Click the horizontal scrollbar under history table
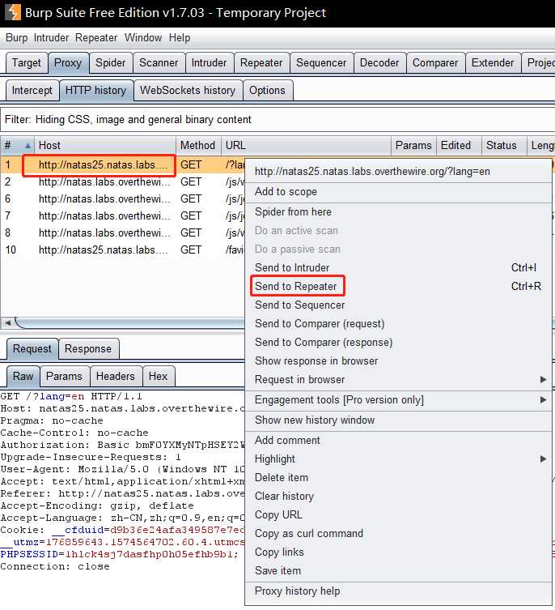Image resolution: width=555 pixels, height=610 pixels. pyautogui.click(x=130, y=322)
